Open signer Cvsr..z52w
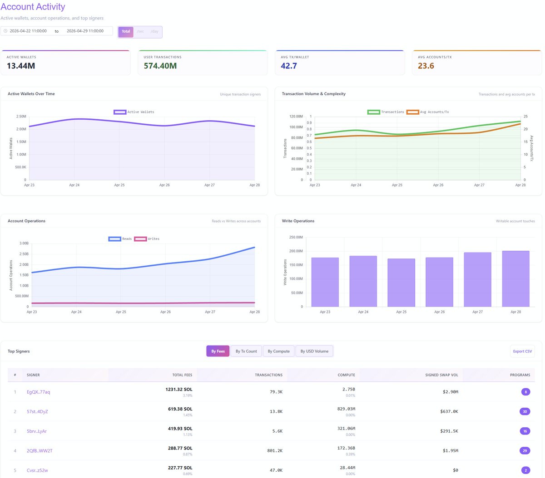Viewport: 545px width, 478px height. coord(37,470)
